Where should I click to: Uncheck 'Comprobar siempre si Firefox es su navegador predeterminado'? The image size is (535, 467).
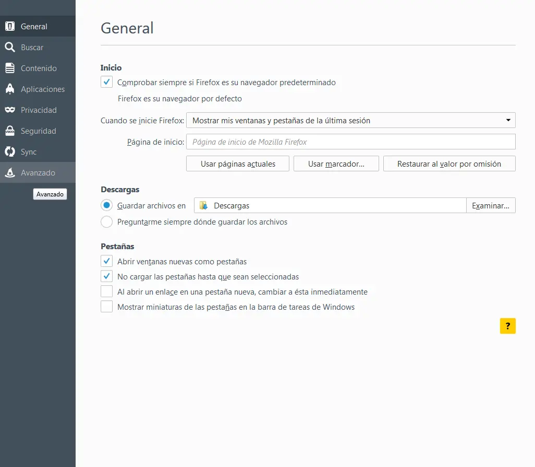tap(106, 82)
